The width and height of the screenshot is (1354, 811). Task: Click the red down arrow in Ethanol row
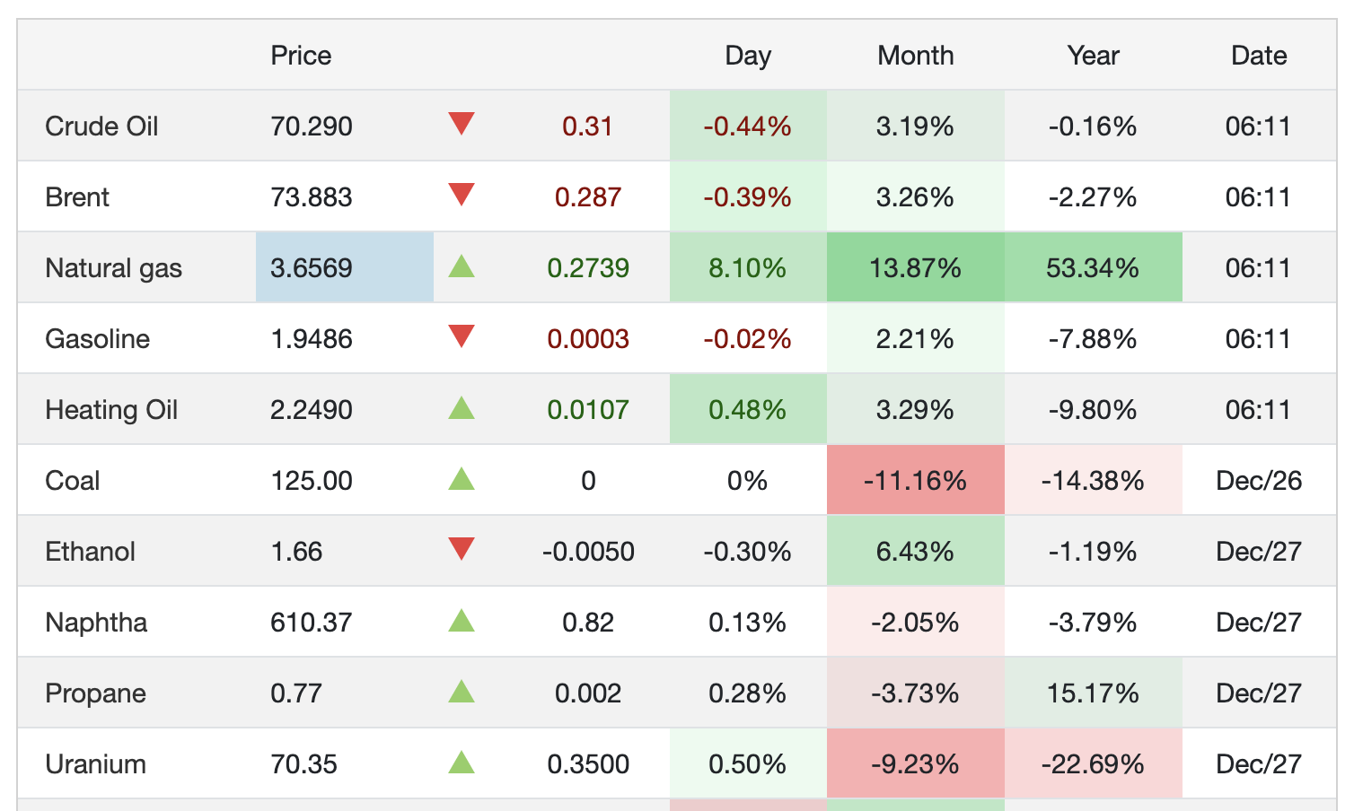pos(462,549)
